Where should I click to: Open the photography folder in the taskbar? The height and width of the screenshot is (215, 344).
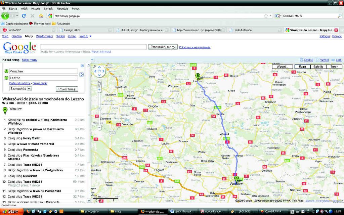point(92,212)
